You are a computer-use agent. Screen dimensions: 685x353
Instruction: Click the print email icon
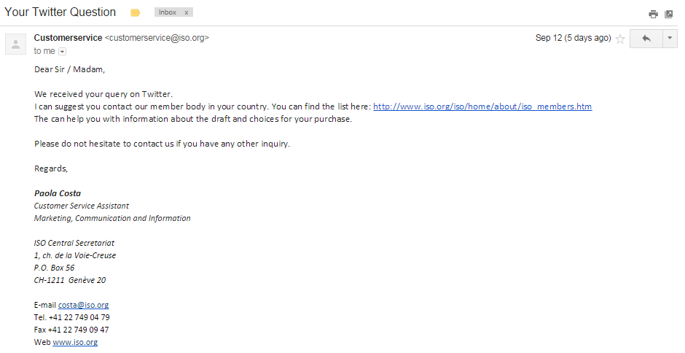(653, 14)
